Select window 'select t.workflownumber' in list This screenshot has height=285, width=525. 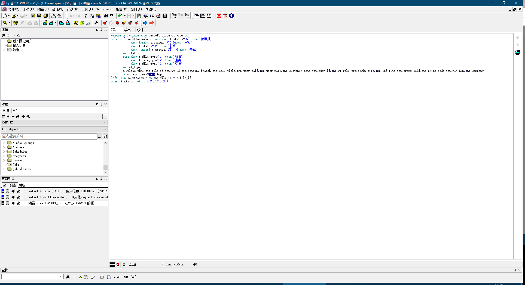[x=54, y=197]
